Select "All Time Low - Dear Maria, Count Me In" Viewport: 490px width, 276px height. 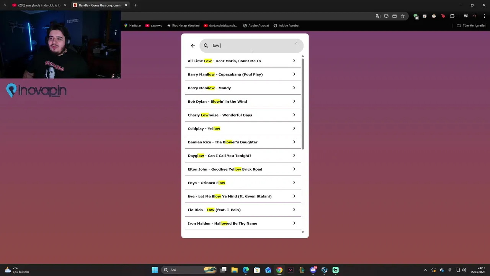pos(243,61)
